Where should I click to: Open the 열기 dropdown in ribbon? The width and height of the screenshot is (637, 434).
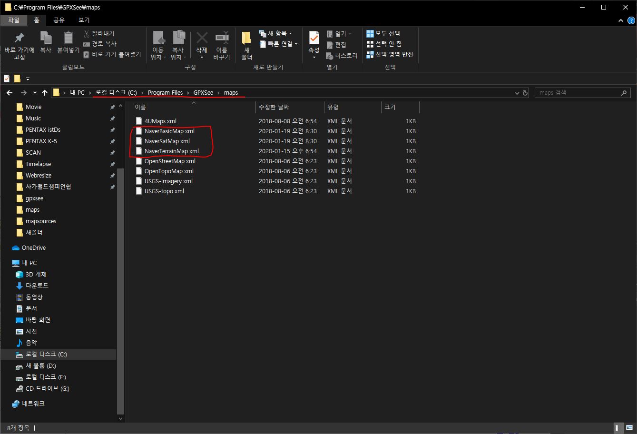[340, 34]
